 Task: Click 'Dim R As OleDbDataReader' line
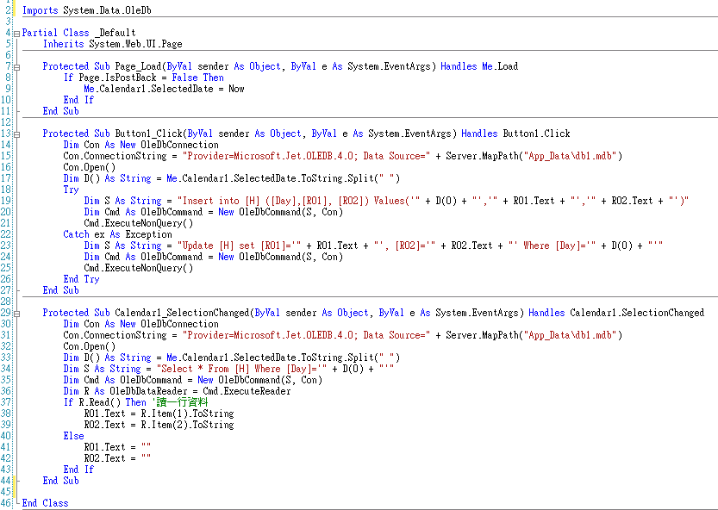(x=177, y=391)
